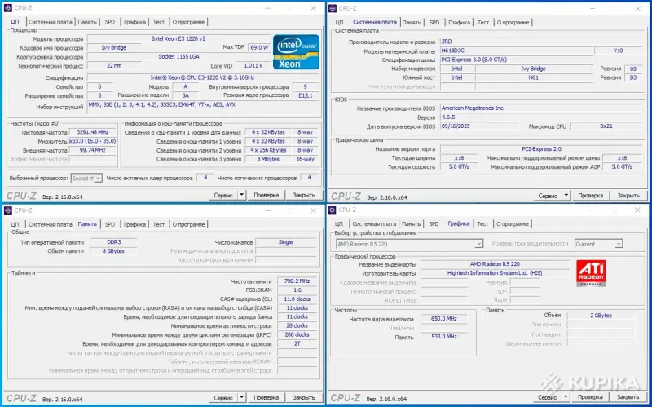
Task: Close the window showing Intel Xeon processor info
Action: coord(314,8)
